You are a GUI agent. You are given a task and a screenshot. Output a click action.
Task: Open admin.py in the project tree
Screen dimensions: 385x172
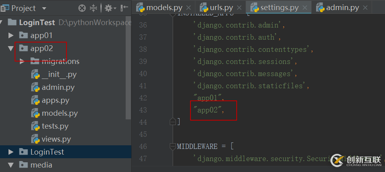click(x=58, y=87)
